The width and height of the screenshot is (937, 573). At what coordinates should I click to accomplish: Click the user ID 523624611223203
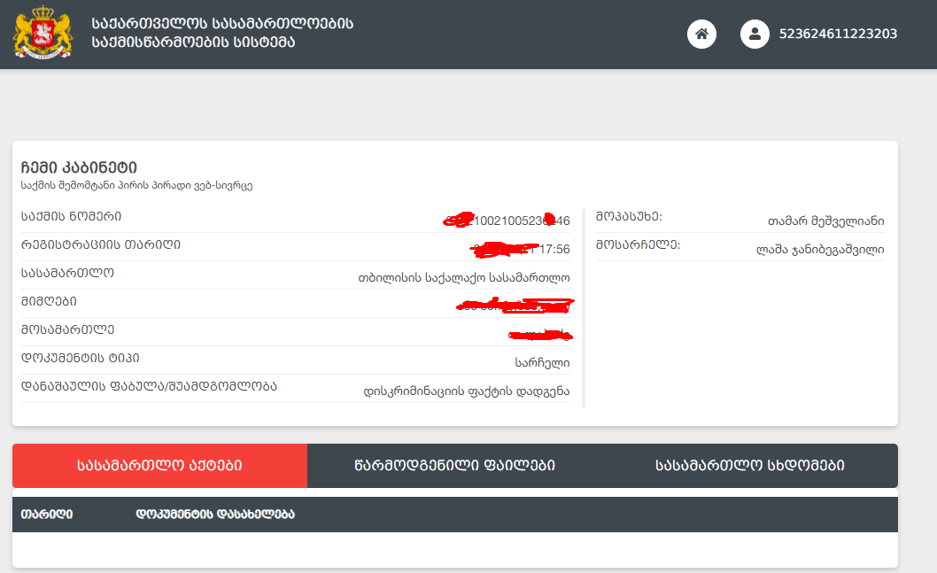pos(838,35)
